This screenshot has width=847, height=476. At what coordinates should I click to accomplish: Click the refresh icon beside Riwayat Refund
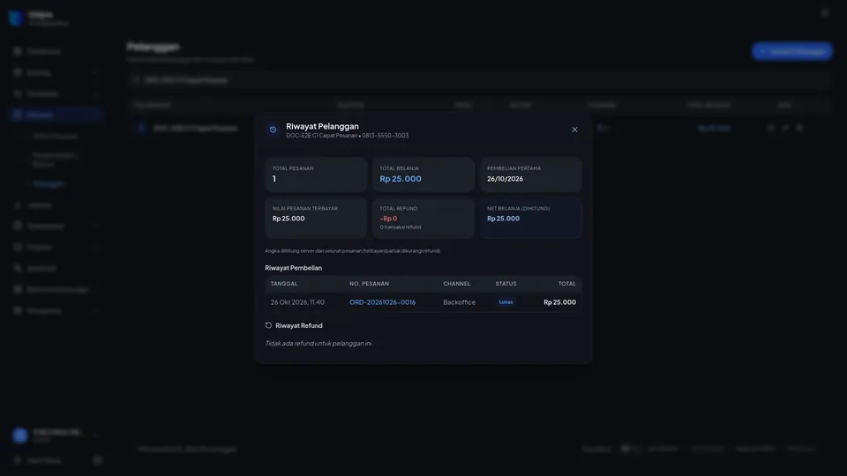pyautogui.click(x=268, y=325)
